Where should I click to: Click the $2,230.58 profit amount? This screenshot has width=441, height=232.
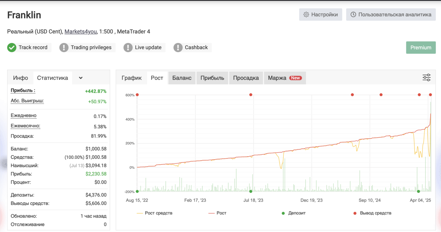tap(96, 174)
